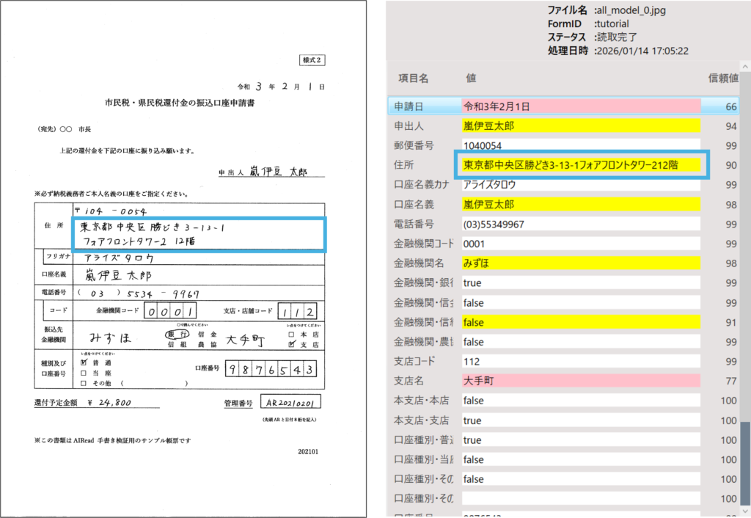Viewport: 751px width, 518px height.
Task: Click the 本支店・支店 true value
Action: [581, 420]
